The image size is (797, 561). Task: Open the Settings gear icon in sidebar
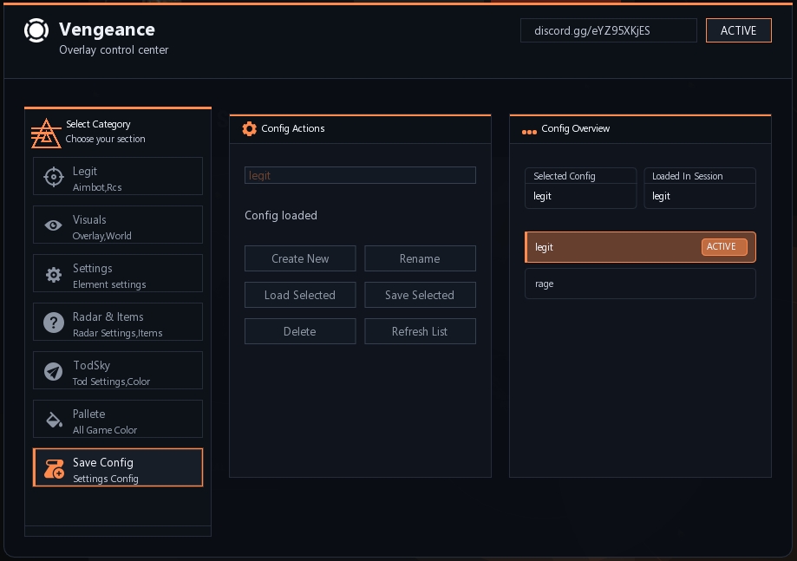pyautogui.click(x=54, y=274)
